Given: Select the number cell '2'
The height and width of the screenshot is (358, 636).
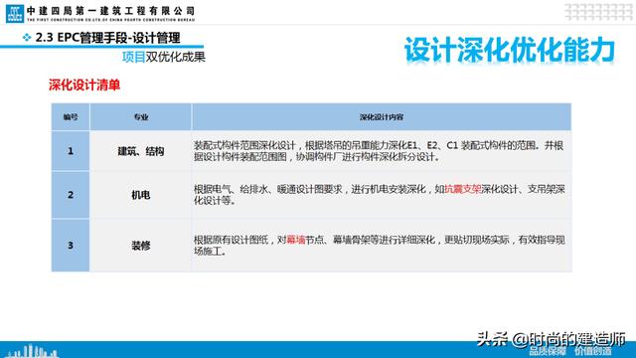Looking at the screenshot, I should (x=71, y=195).
